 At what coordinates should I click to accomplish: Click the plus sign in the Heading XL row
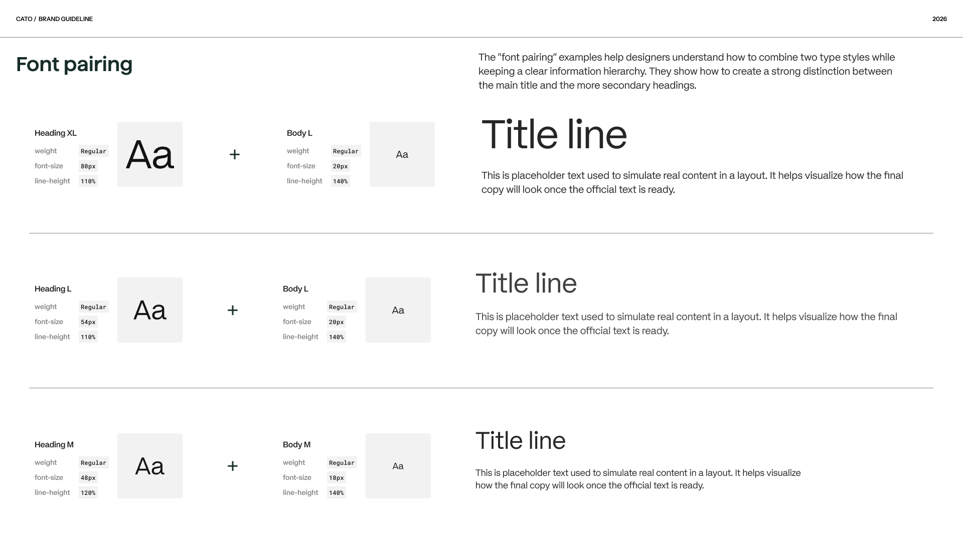pyautogui.click(x=234, y=154)
